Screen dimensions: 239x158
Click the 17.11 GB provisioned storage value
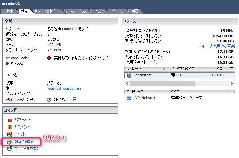(226, 52)
